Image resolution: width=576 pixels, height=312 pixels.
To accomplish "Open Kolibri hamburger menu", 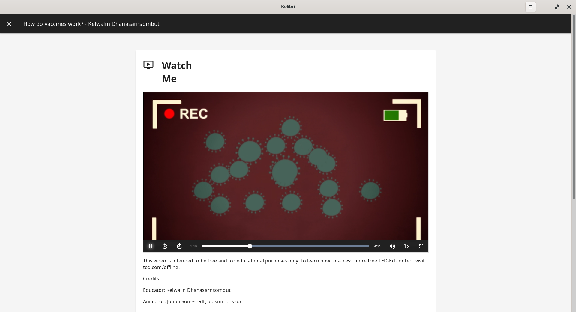I will click(530, 7).
